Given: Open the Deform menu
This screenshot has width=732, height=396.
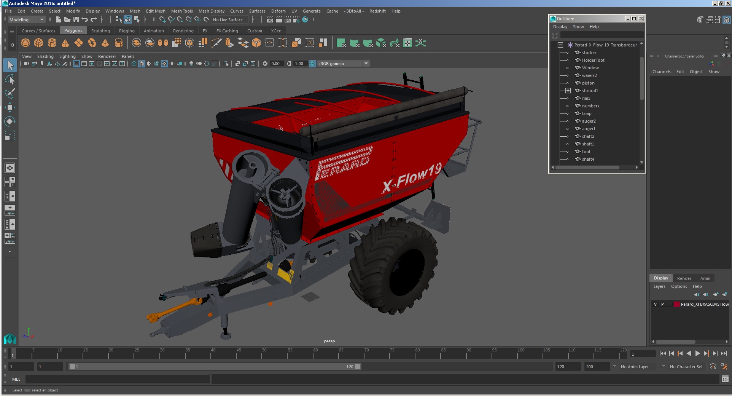Looking at the screenshot, I should [278, 11].
